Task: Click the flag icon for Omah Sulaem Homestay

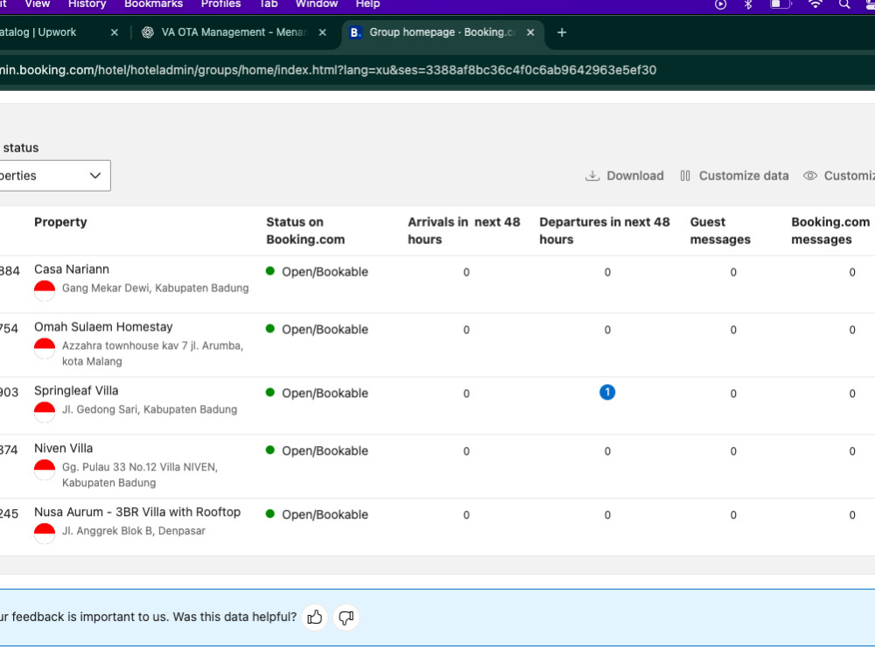Action: [45, 348]
